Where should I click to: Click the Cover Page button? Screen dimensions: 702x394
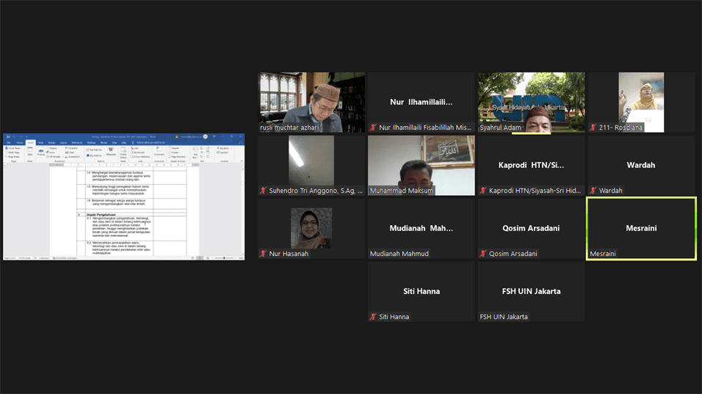point(12,148)
